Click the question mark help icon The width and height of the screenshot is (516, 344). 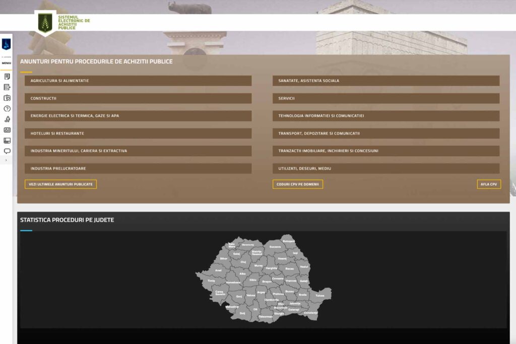click(x=7, y=108)
